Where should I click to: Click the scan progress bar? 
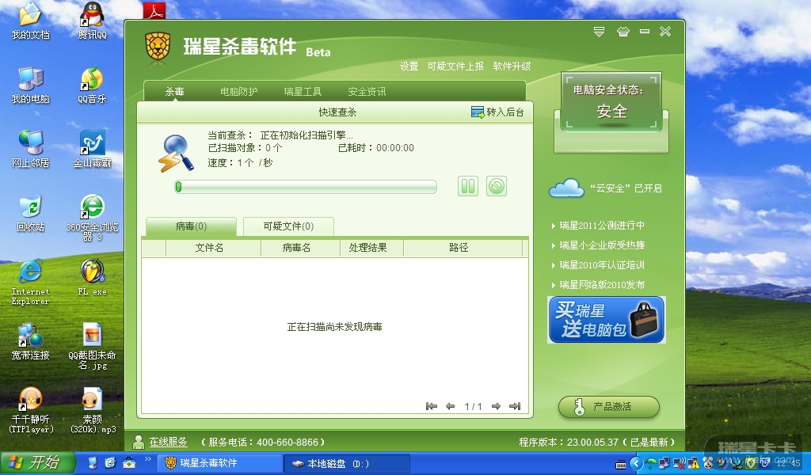pyautogui.click(x=306, y=187)
